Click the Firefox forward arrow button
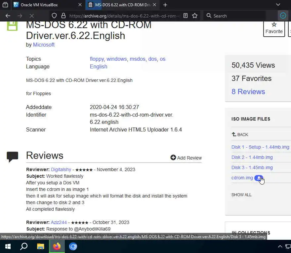Viewport: 291px width, 253px height. (x=20, y=16)
